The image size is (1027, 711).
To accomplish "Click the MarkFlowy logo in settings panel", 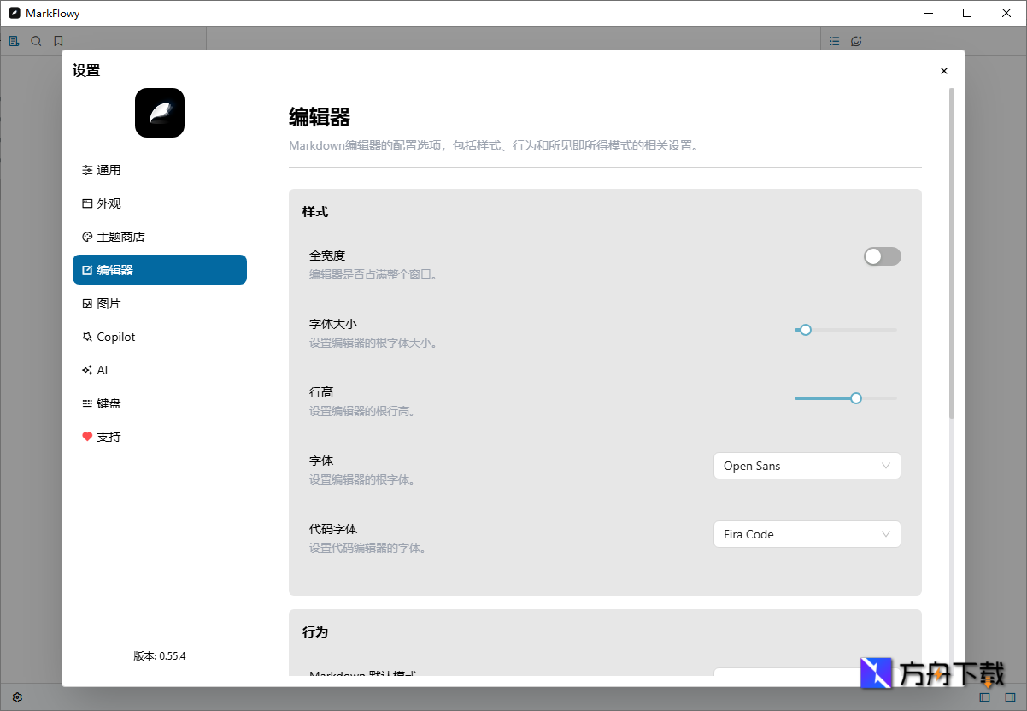I will [x=160, y=112].
